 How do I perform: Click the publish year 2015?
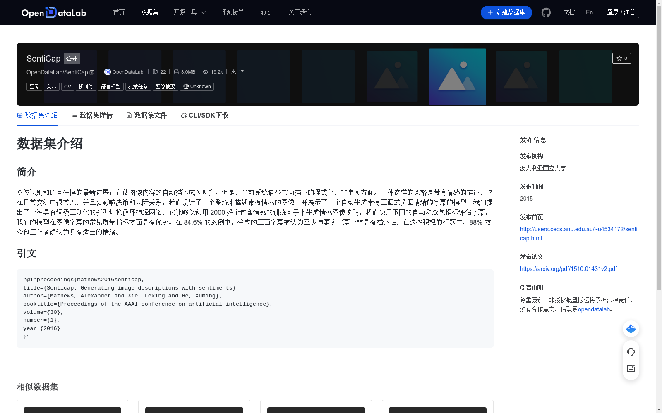(526, 199)
